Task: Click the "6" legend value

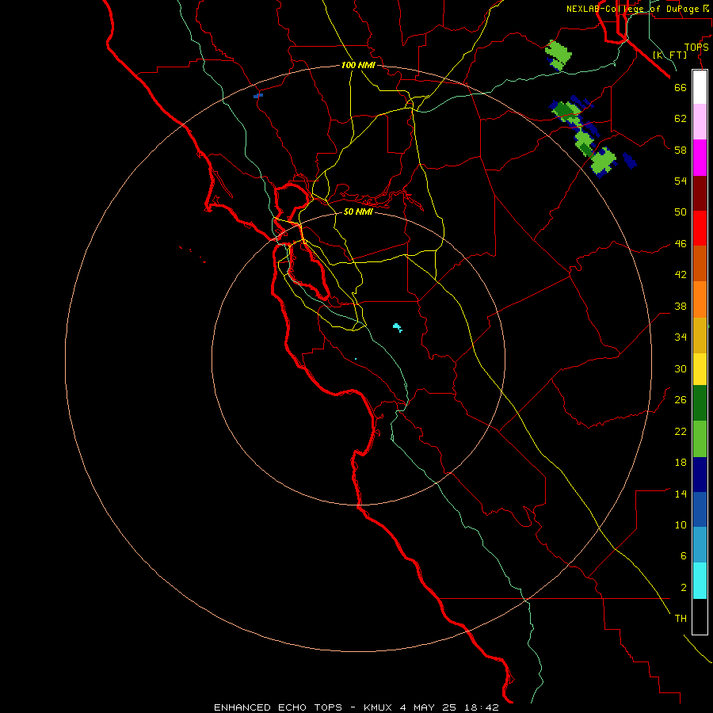Action: click(x=683, y=556)
